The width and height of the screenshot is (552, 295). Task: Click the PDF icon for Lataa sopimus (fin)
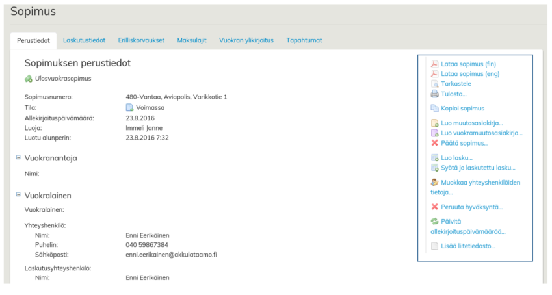pos(434,64)
